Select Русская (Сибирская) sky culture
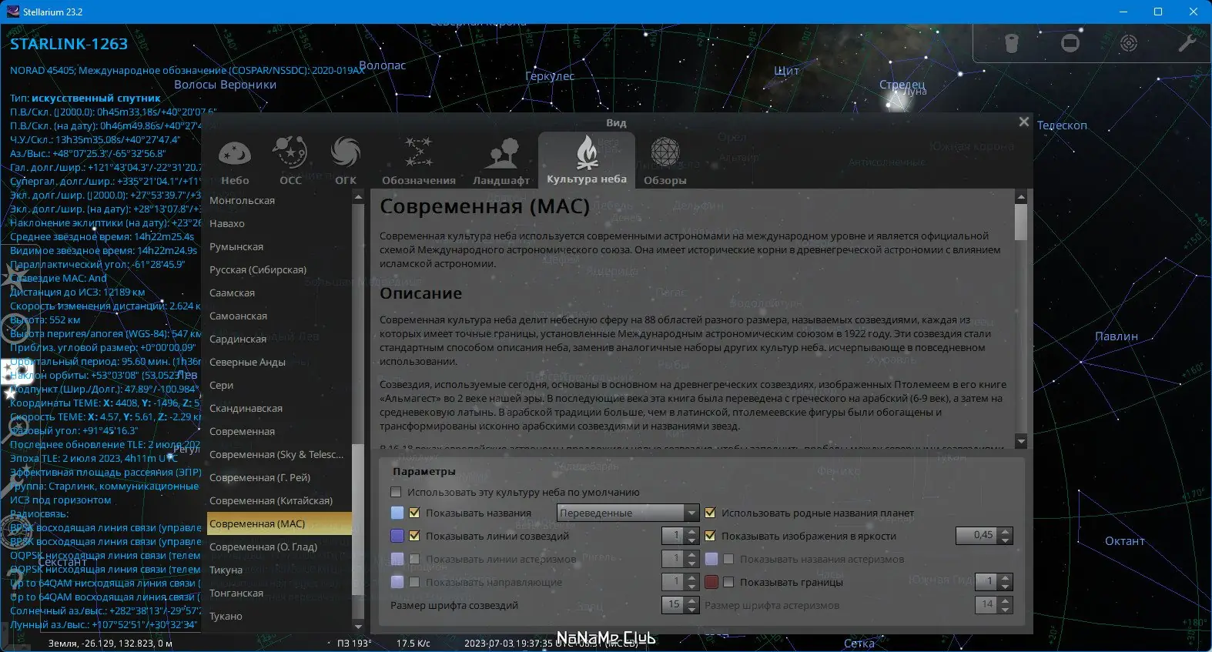1212x652 pixels. coord(280,269)
